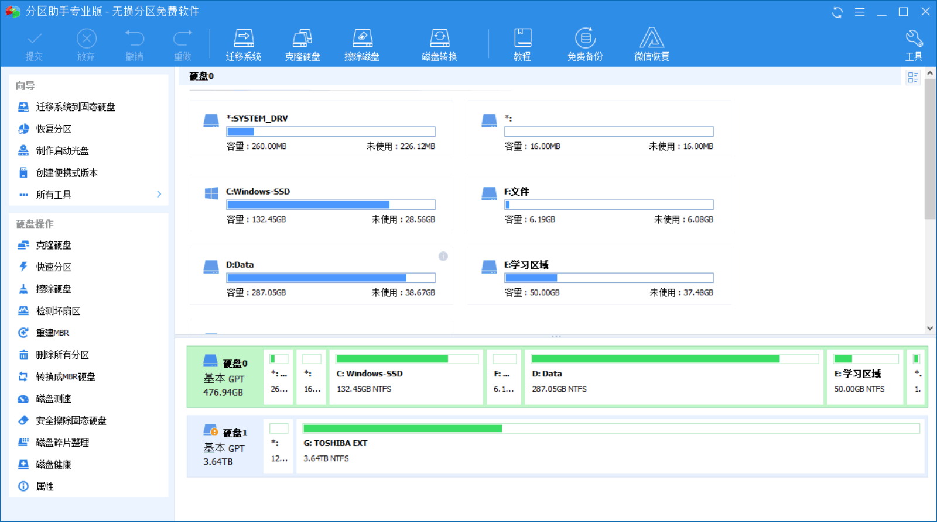Select the E:学习区域 partition card
Screen dimensions: 937x522
[x=600, y=275]
